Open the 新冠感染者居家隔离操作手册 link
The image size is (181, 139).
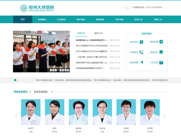(90, 68)
